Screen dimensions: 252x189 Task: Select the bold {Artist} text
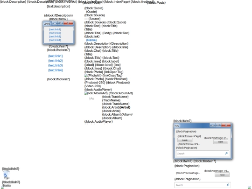pyautogui.click(x=125, y=107)
